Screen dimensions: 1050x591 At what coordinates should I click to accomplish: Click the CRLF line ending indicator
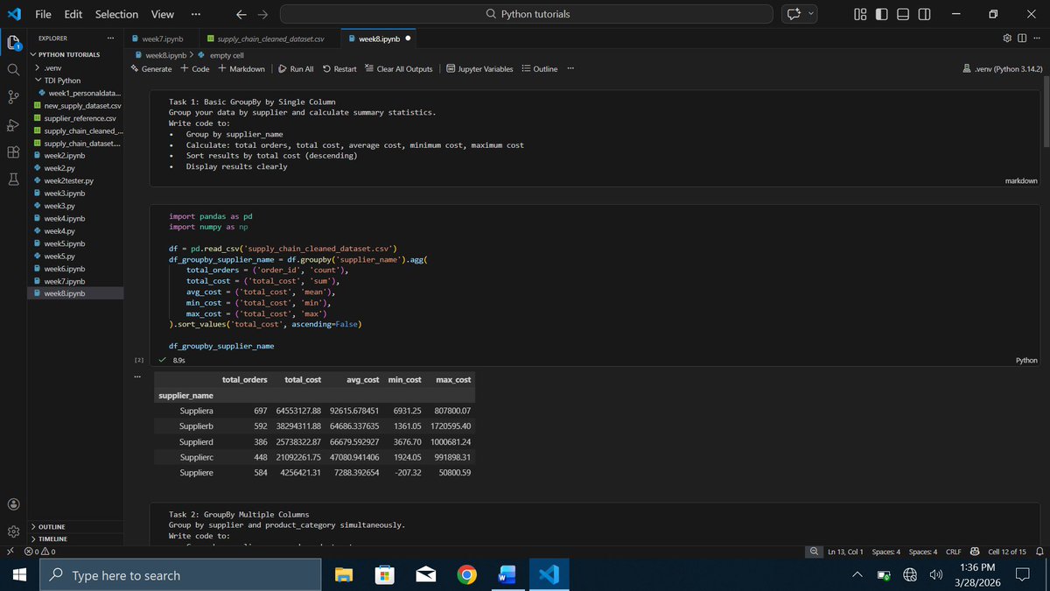pyautogui.click(x=954, y=552)
